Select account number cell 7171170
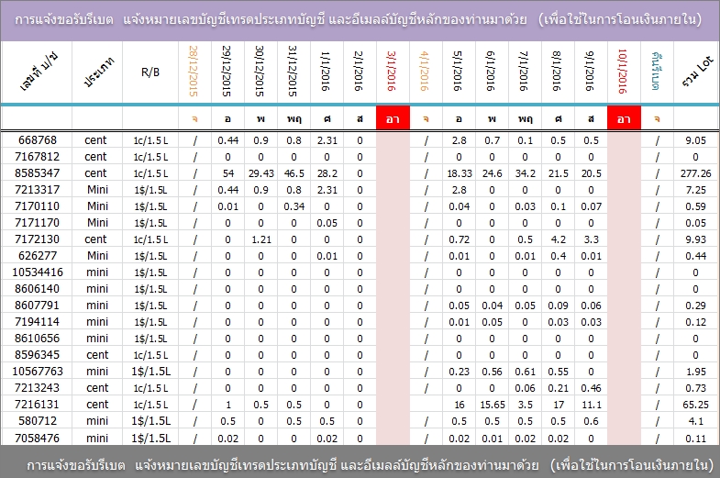 point(38,223)
